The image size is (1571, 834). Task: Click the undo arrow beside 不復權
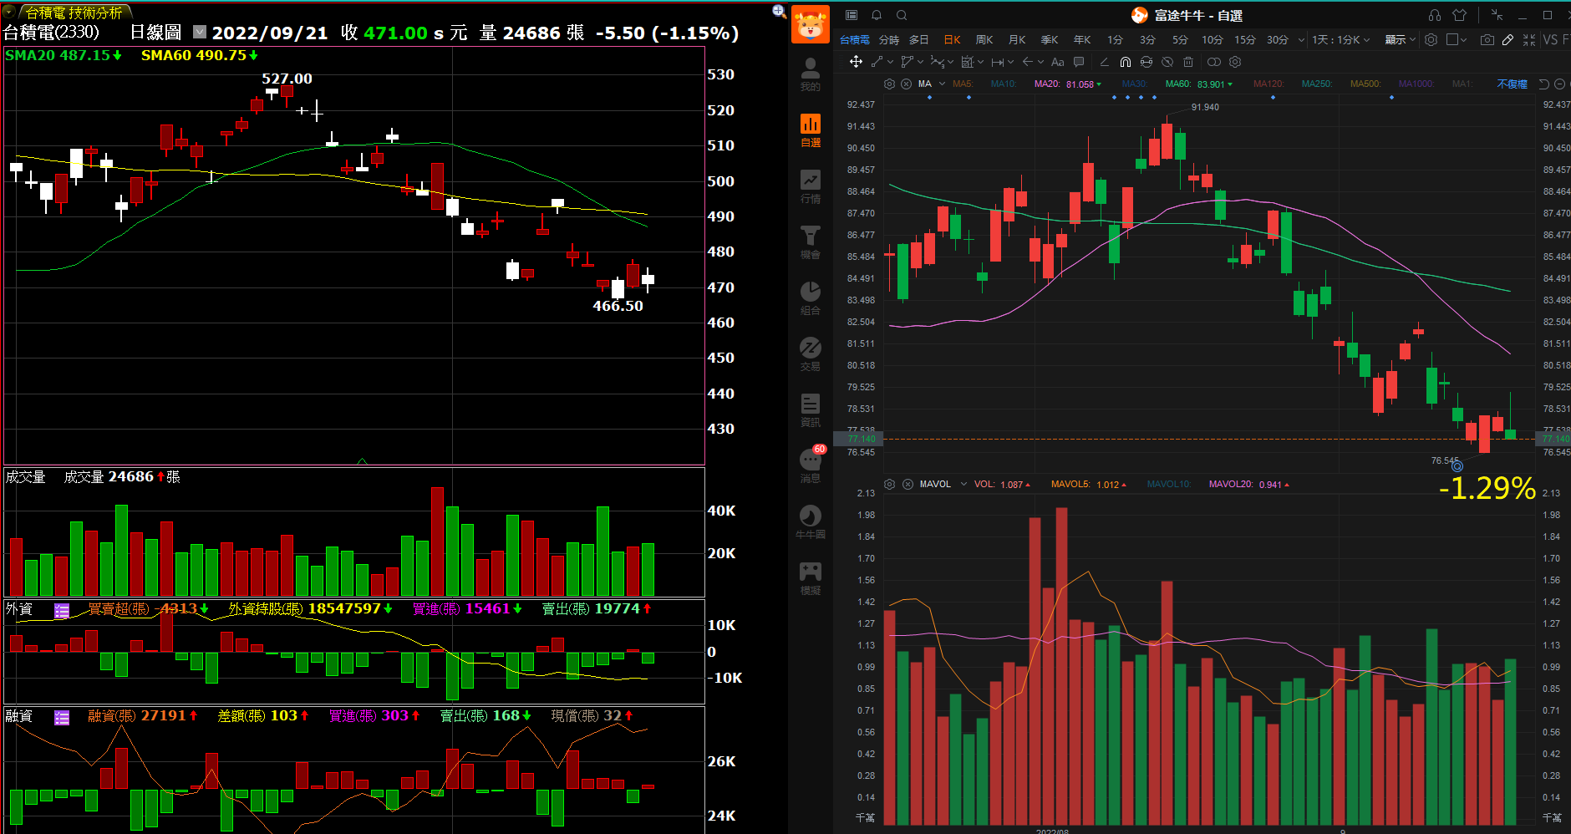[1544, 84]
